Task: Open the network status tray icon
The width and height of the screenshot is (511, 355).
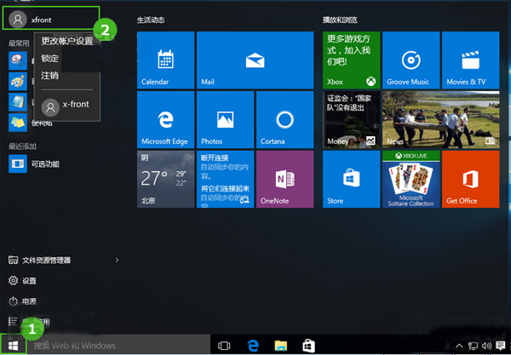Action: pyautogui.click(x=473, y=346)
